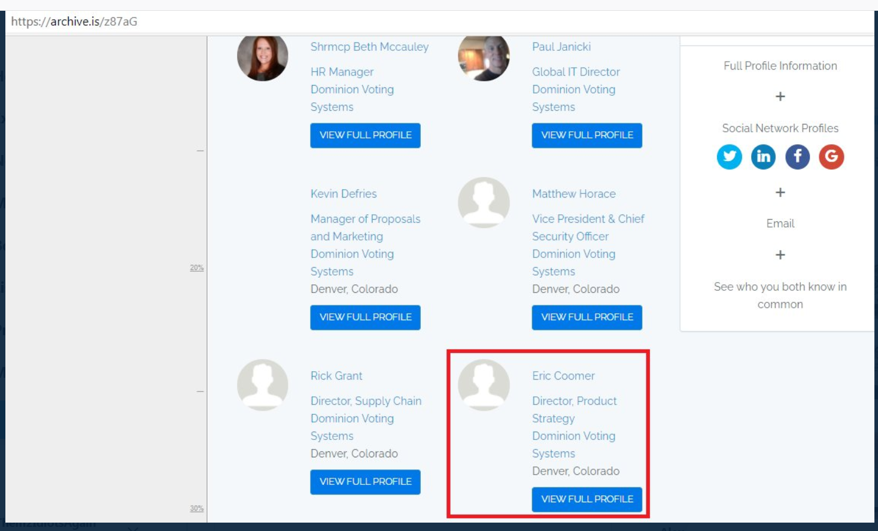
Task: Click See who you both know in common
Action: coord(780,295)
